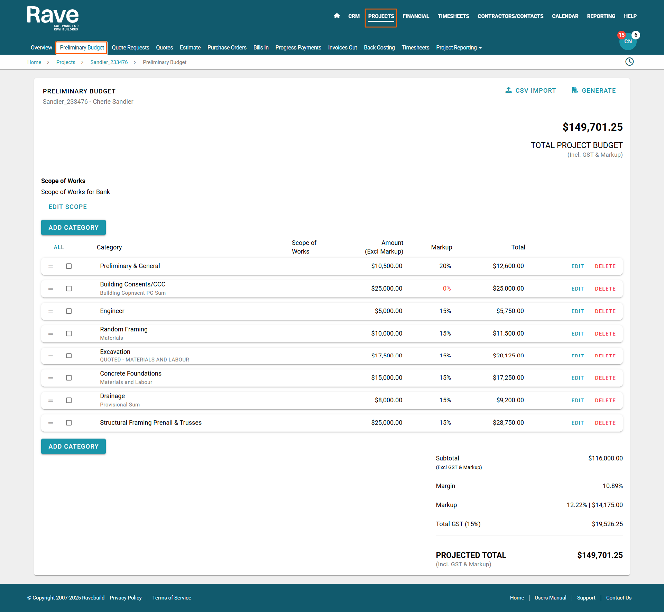Click the drag handle on Drainage row
This screenshot has height=613, width=664.
click(50, 401)
